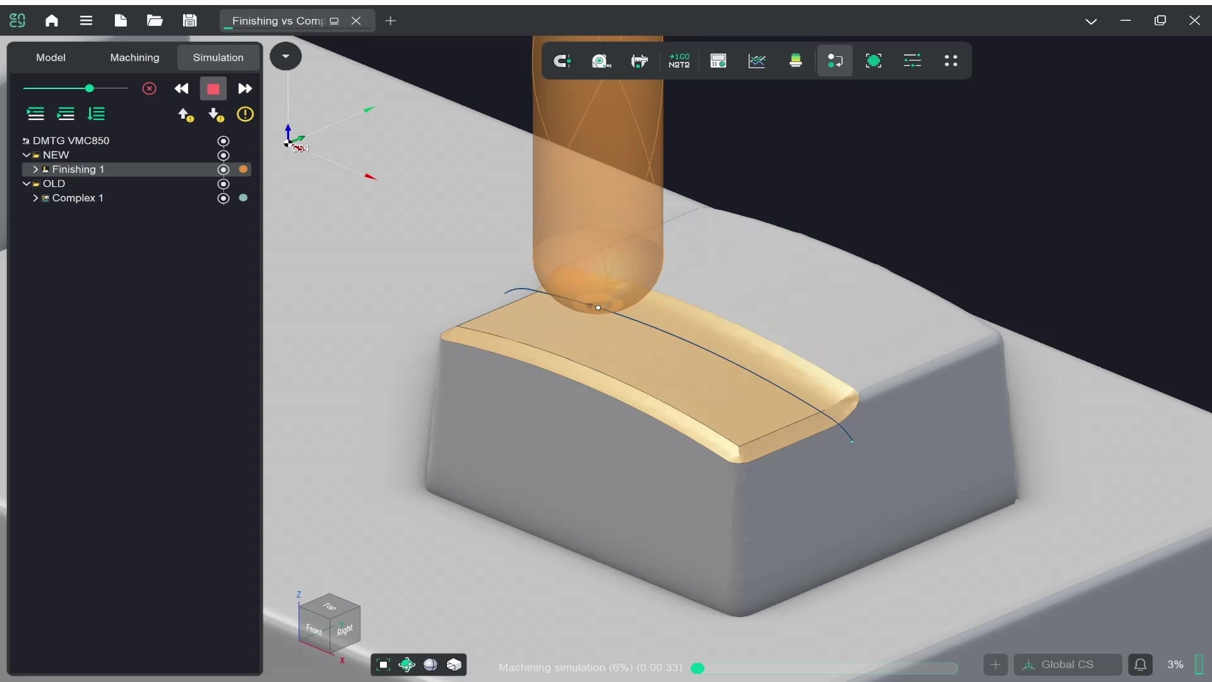Collapse the NEW folder
Image resolution: width=1212 pixels, height=682 pixels.
tap(26, 155)
